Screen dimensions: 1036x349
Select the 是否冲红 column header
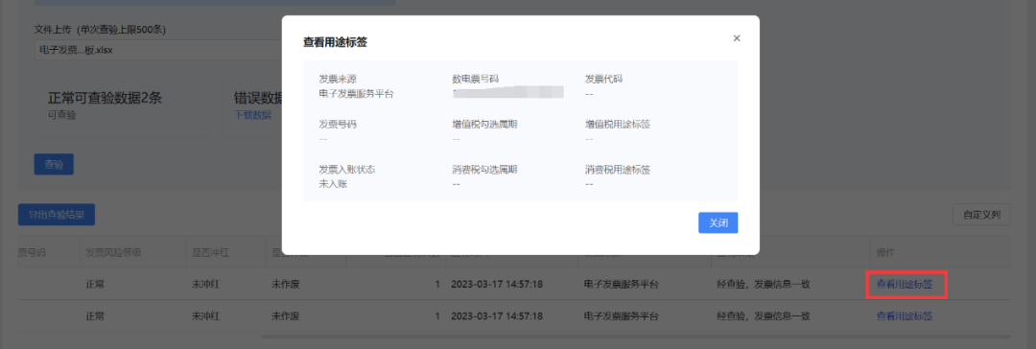tap(210, 253)
